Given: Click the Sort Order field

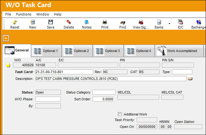Looking at the screenshot, I should (x=103, y=99).
